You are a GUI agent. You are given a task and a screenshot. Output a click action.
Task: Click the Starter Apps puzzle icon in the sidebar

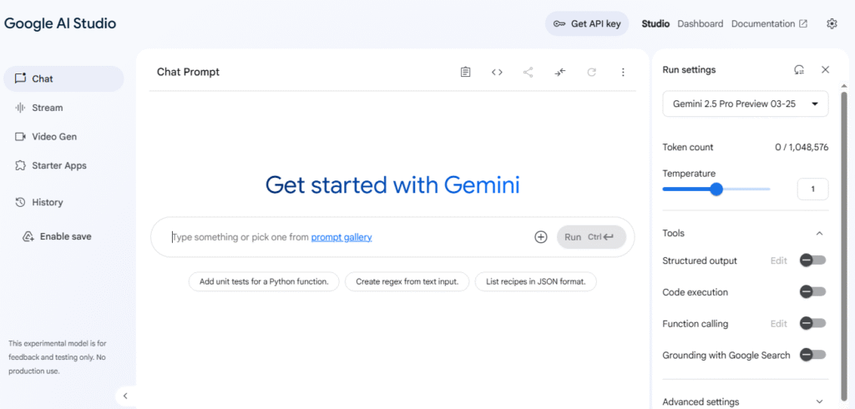[20, 165]
